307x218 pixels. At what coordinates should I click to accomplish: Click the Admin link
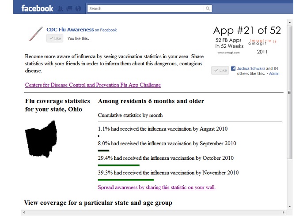coord(274,74)
